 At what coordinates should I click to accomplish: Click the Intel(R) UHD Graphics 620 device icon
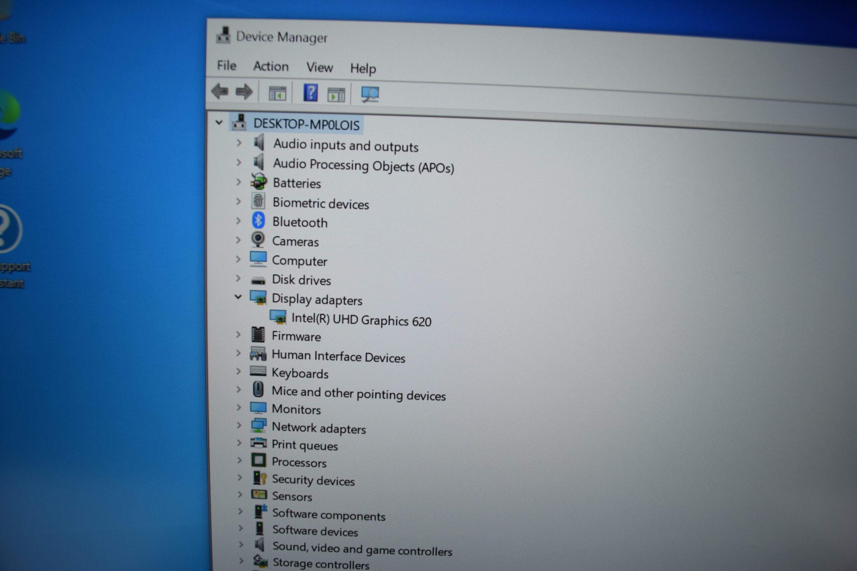[x=278, y=317]
